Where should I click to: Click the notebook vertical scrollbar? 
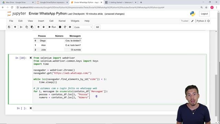pos(216,95)
